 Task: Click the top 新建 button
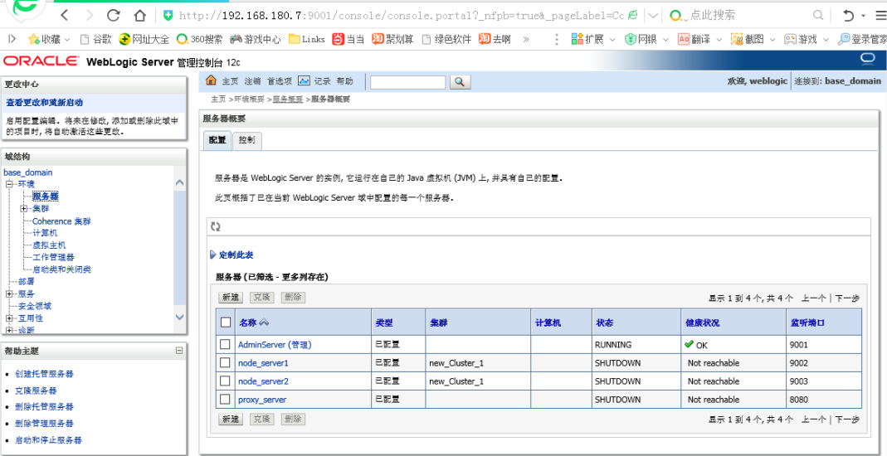[230, 298]
